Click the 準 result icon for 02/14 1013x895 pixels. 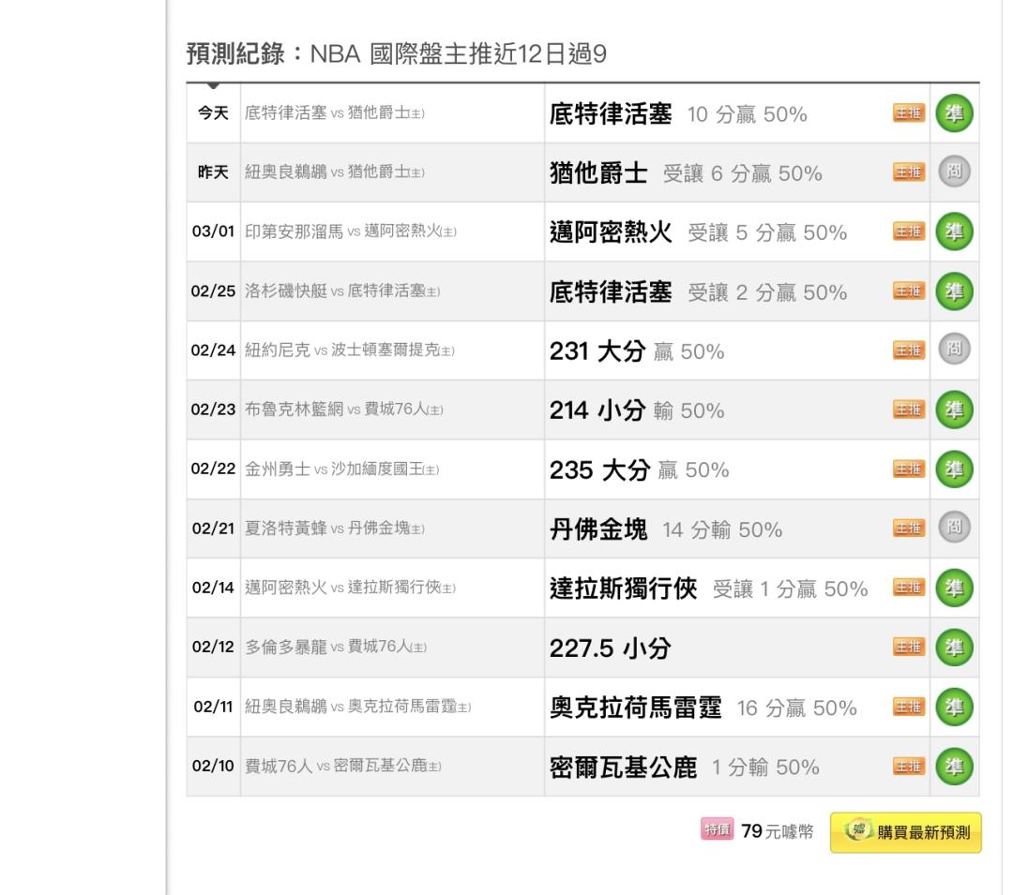pyautogui.click(x=954, y=588)
